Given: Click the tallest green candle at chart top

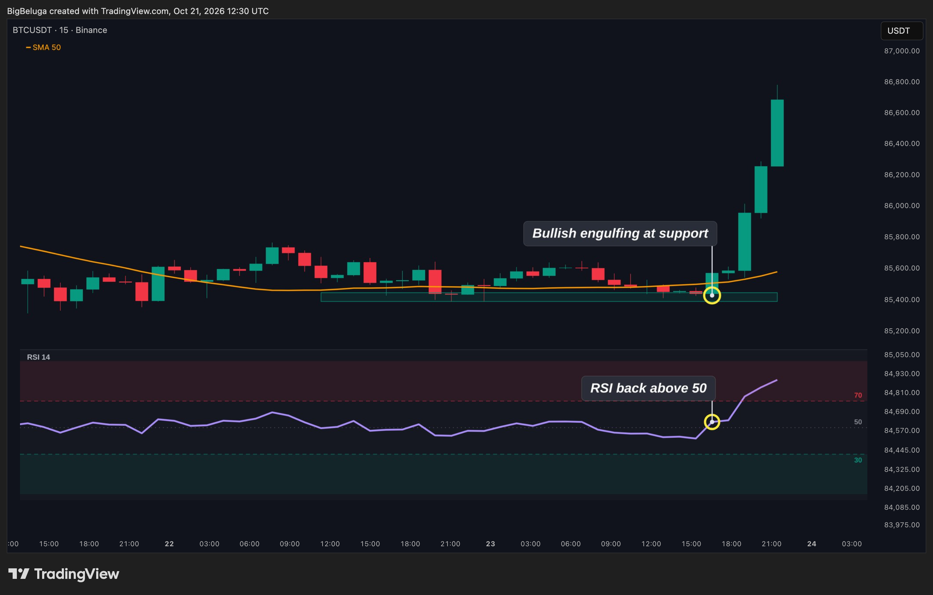Looking at the screenshot, I should pyautogui.click(x=777, y=133).
